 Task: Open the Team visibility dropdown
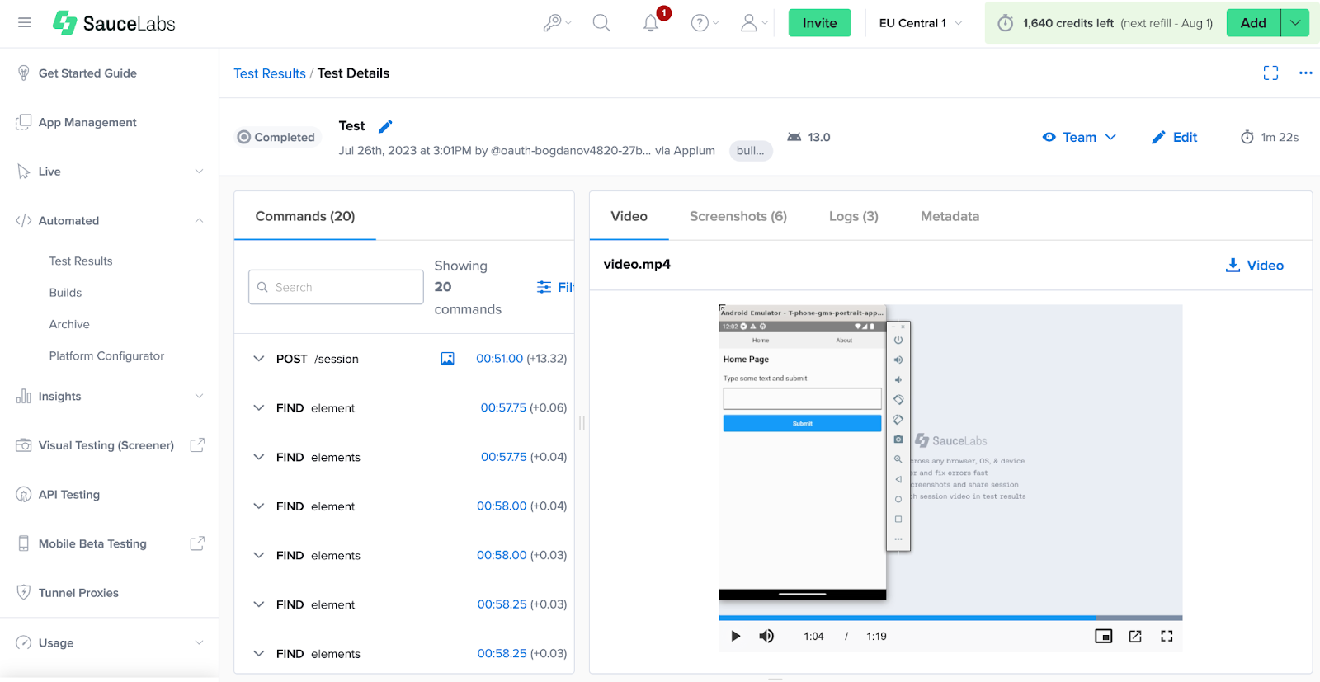(x=1079, y=137)
